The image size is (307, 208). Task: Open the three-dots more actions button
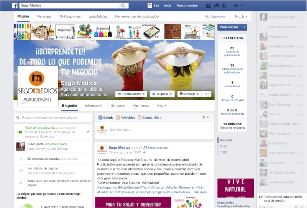tap(206, 94)
